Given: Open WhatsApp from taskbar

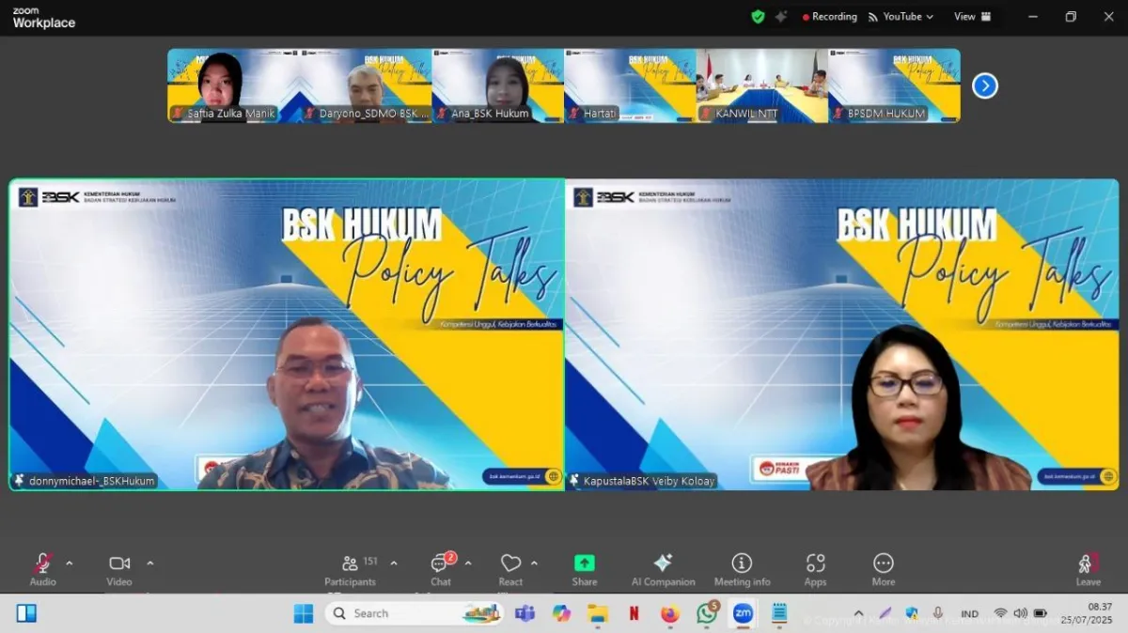Looking at the screenshot, I should 706,613.
